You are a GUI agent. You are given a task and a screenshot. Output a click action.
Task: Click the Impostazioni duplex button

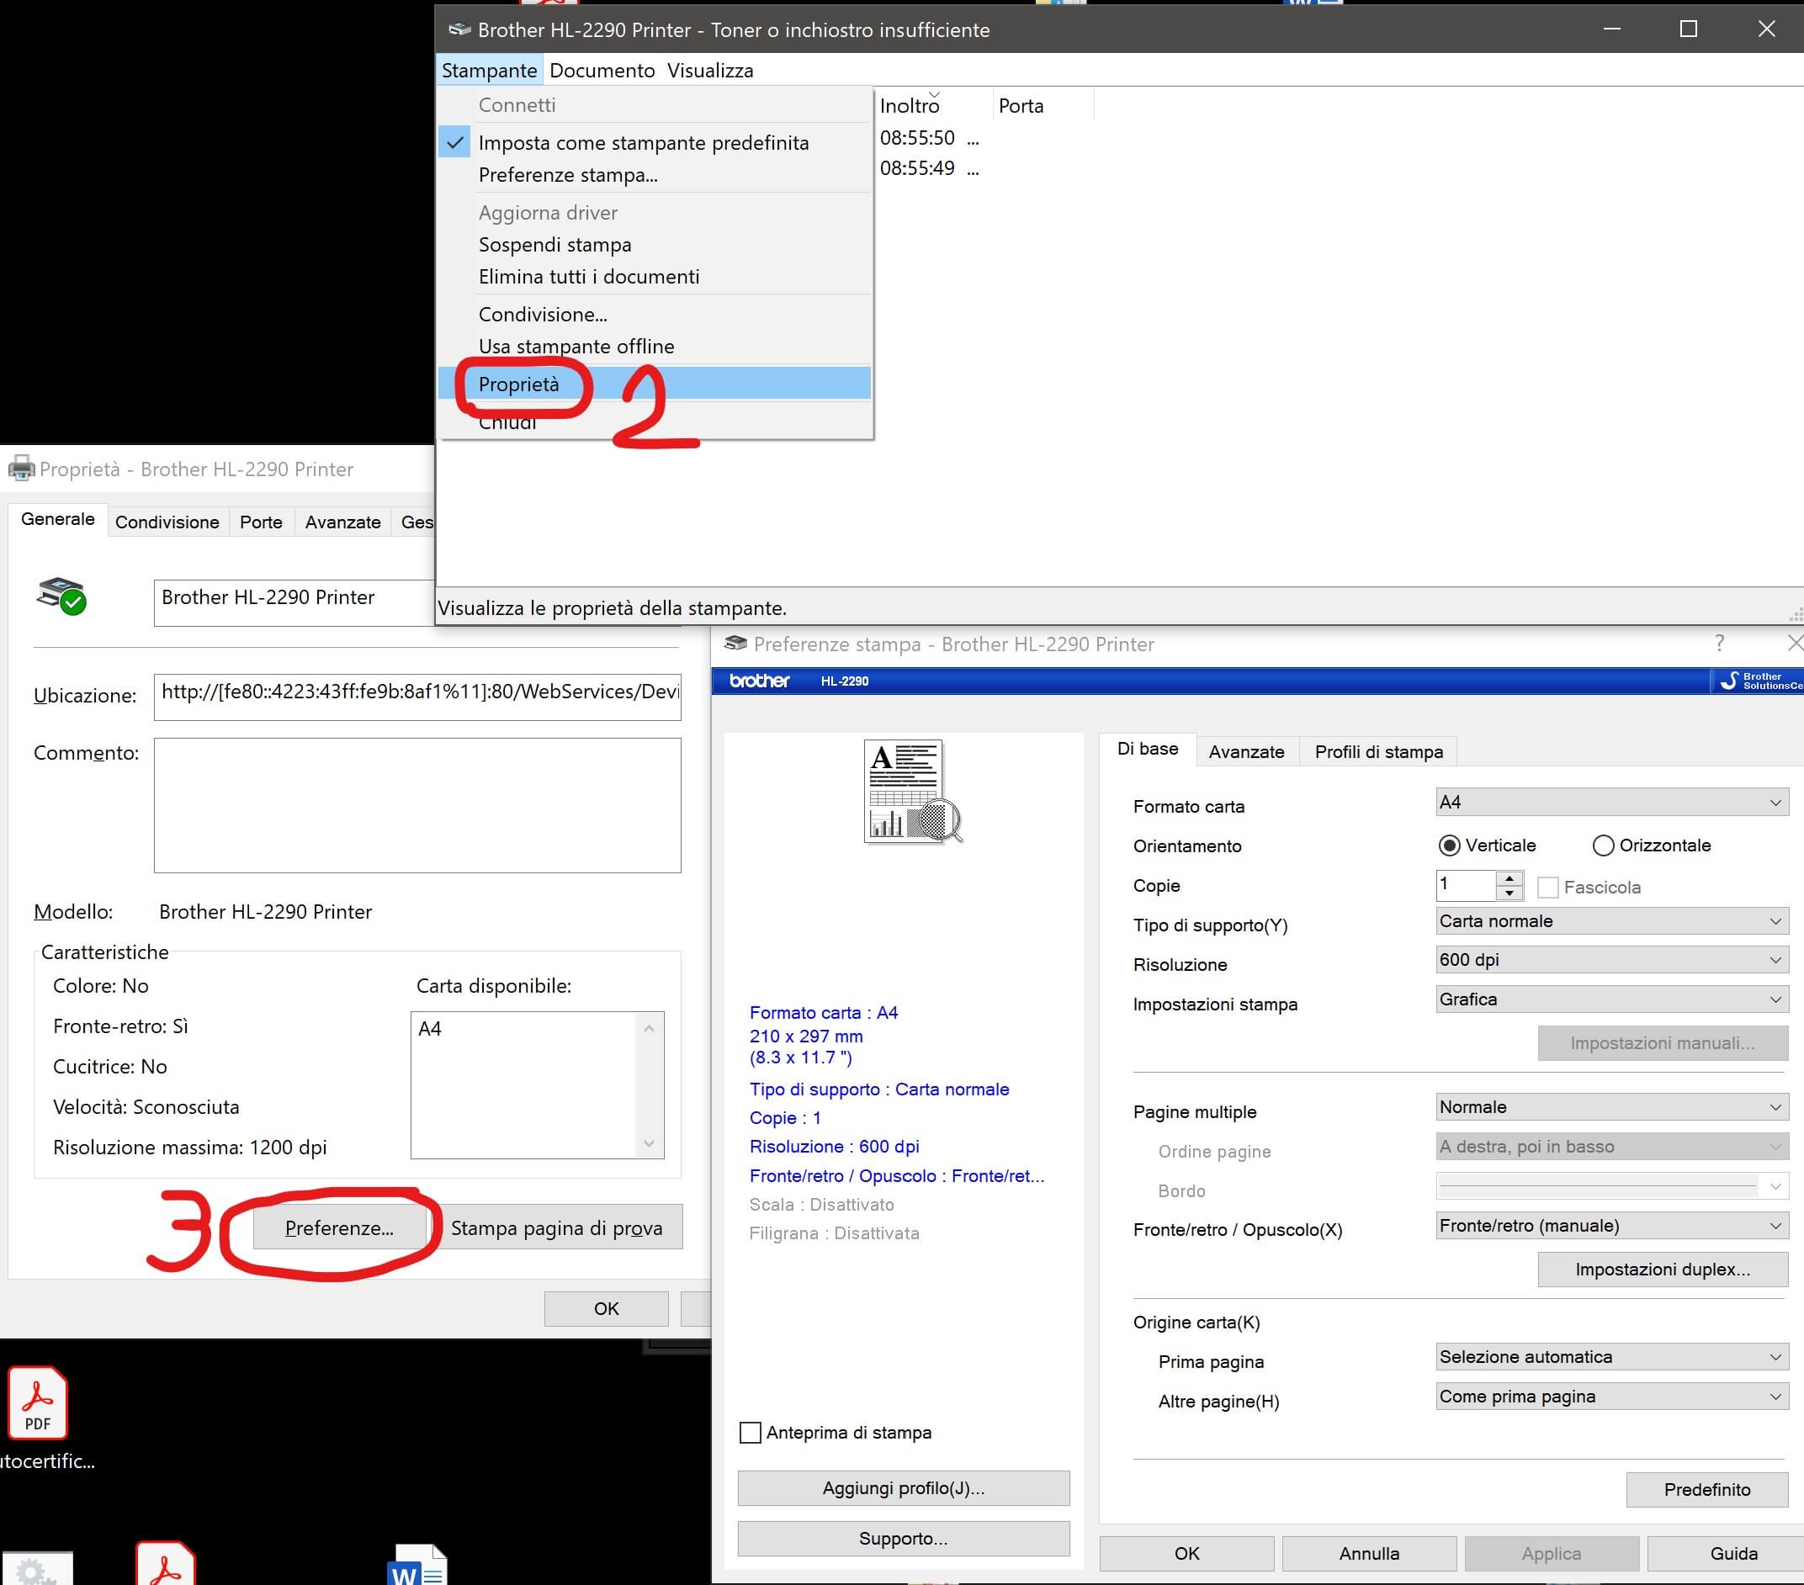pyautogui.click(x=1662, y=1269)
